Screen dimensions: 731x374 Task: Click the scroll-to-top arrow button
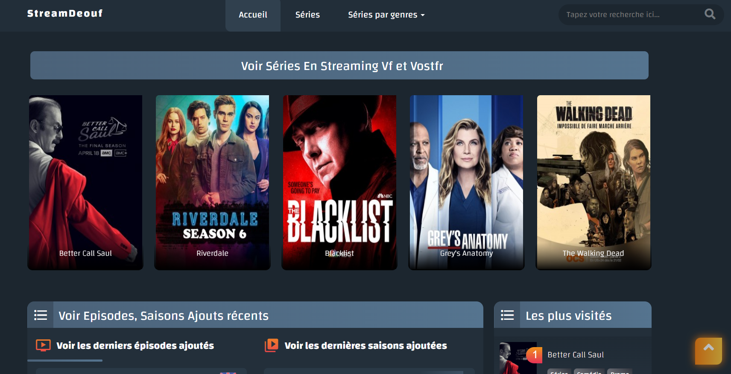(708, 351)
